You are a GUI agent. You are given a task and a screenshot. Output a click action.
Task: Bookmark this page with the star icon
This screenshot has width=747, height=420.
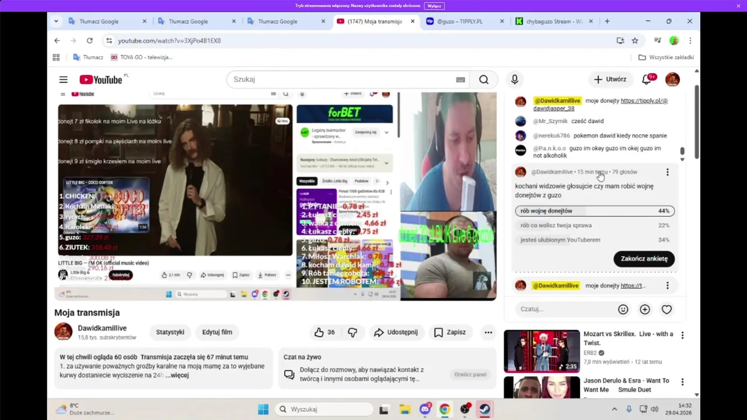click(x=635, y=40)
